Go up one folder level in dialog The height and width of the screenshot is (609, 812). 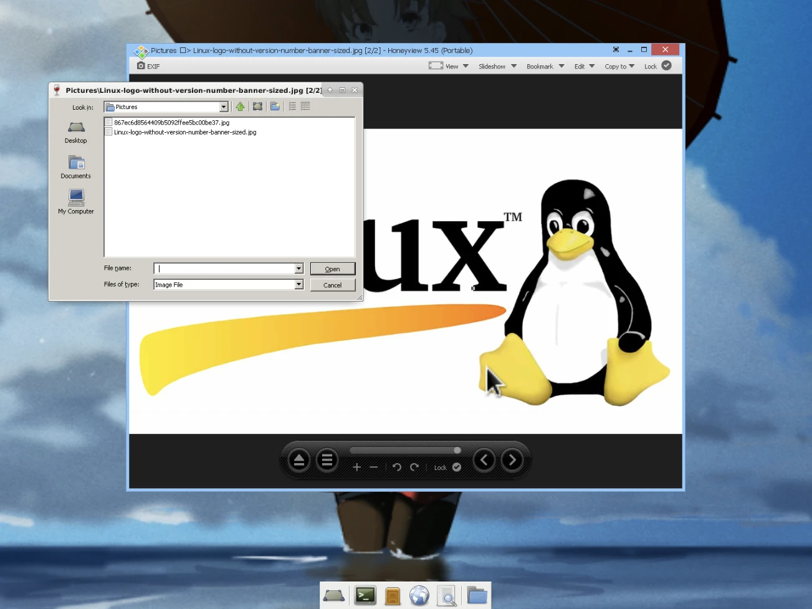coord(240,107)
